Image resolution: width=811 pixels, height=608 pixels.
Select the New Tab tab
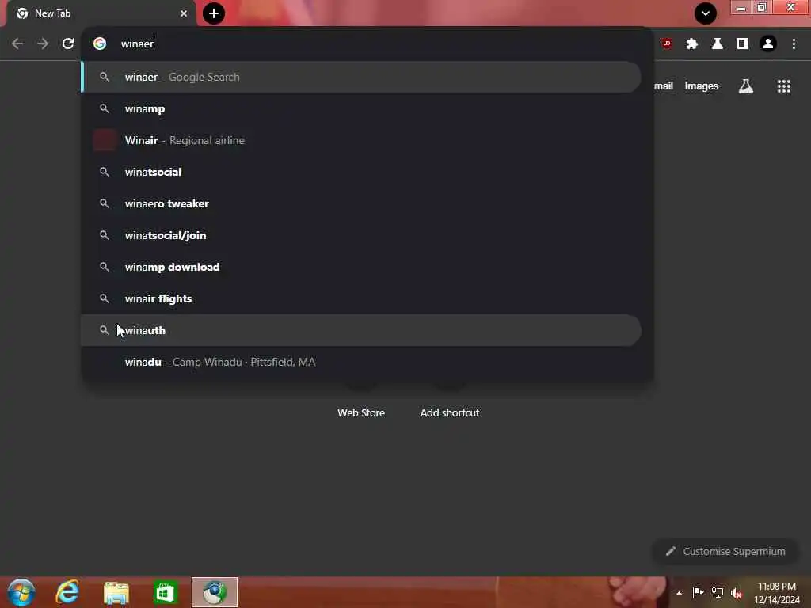[x=101, y=13]
